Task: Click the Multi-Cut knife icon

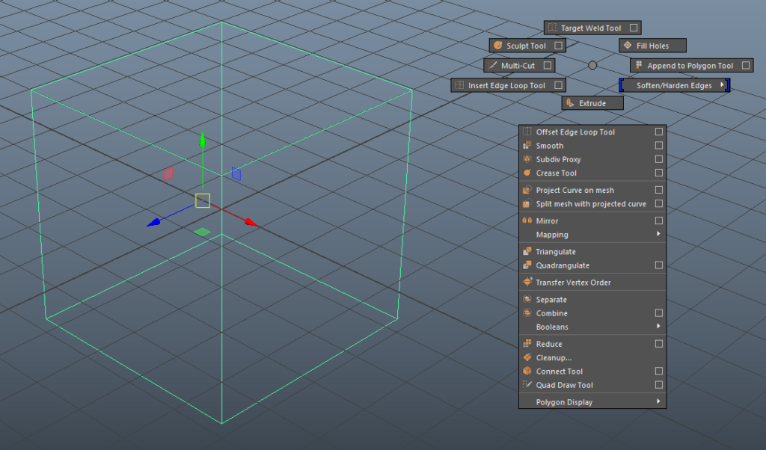Action: click(492, 65)
